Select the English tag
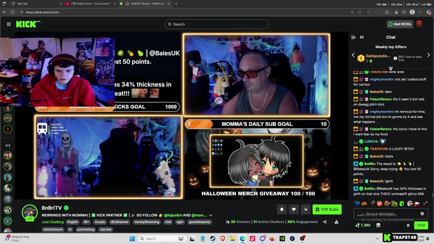Screen dimensions: 434x244 click(73, 222)
